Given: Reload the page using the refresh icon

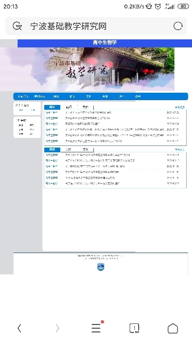Looking at the screenshot, I should click(178, 26).
